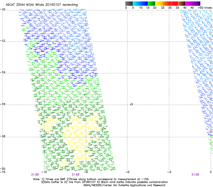213x187 pixels.
Task: Click the small island outline at -16 latitude
Action: [131, 104]
